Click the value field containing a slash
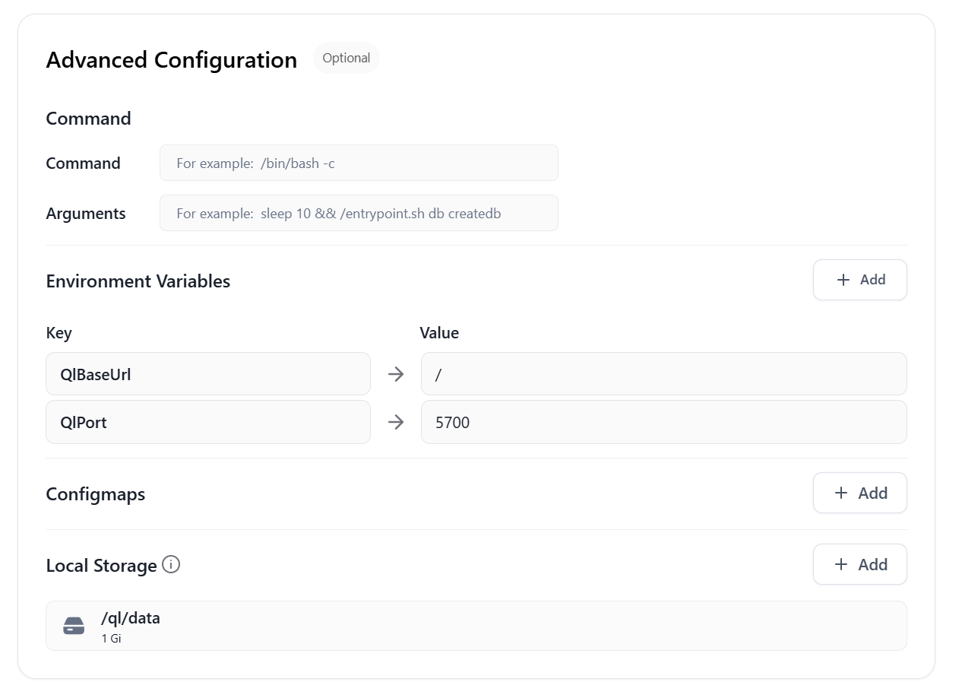This screenshot has height=698, width=962. pos(663,374)
